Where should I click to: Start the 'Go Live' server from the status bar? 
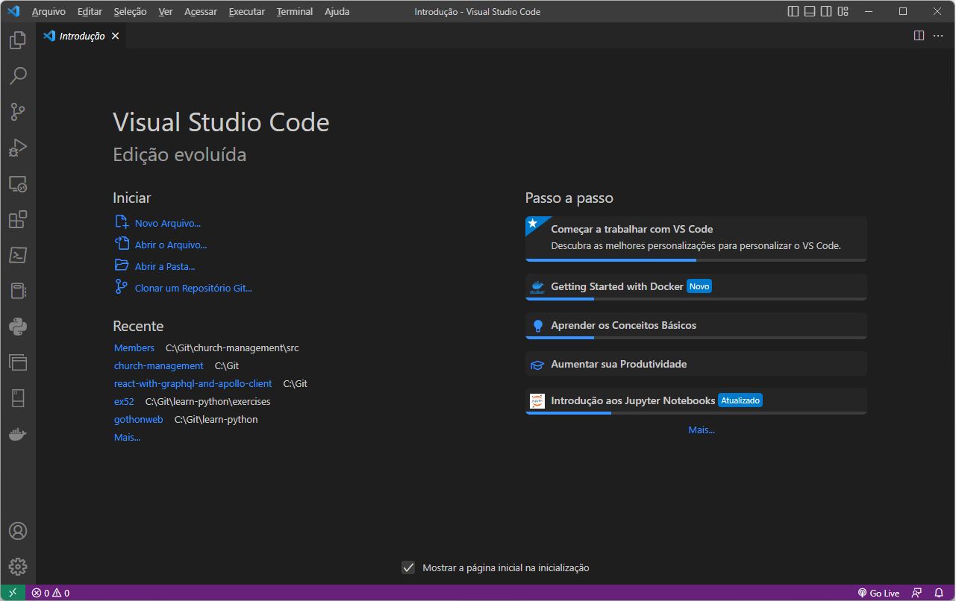[879, 592]
